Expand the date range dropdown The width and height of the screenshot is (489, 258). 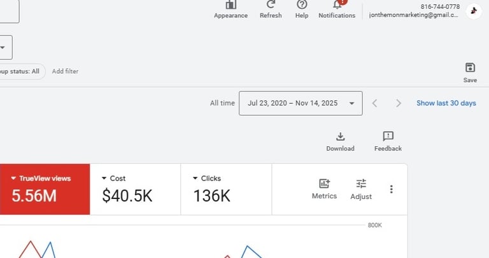tap(351, 103)
